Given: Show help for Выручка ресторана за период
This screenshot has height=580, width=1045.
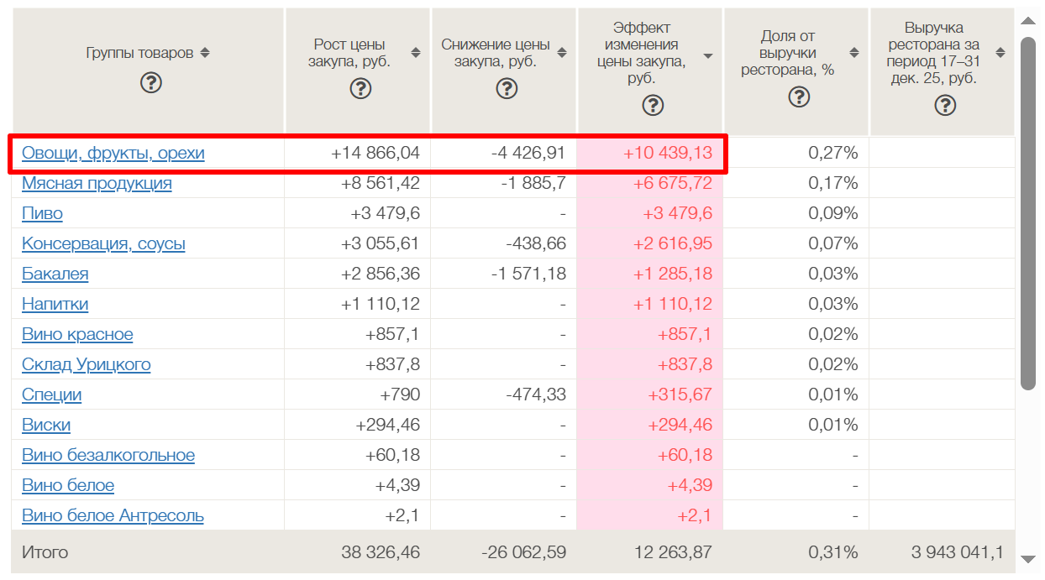Looking at the screenshot, I should (x=945, y=105).
